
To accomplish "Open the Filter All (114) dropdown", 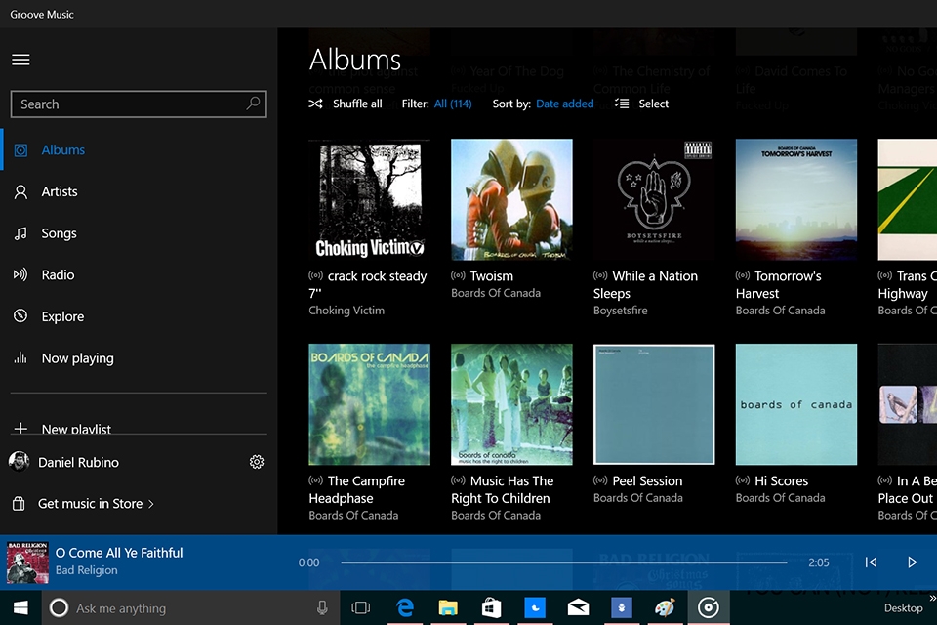I will coord(453,104).
